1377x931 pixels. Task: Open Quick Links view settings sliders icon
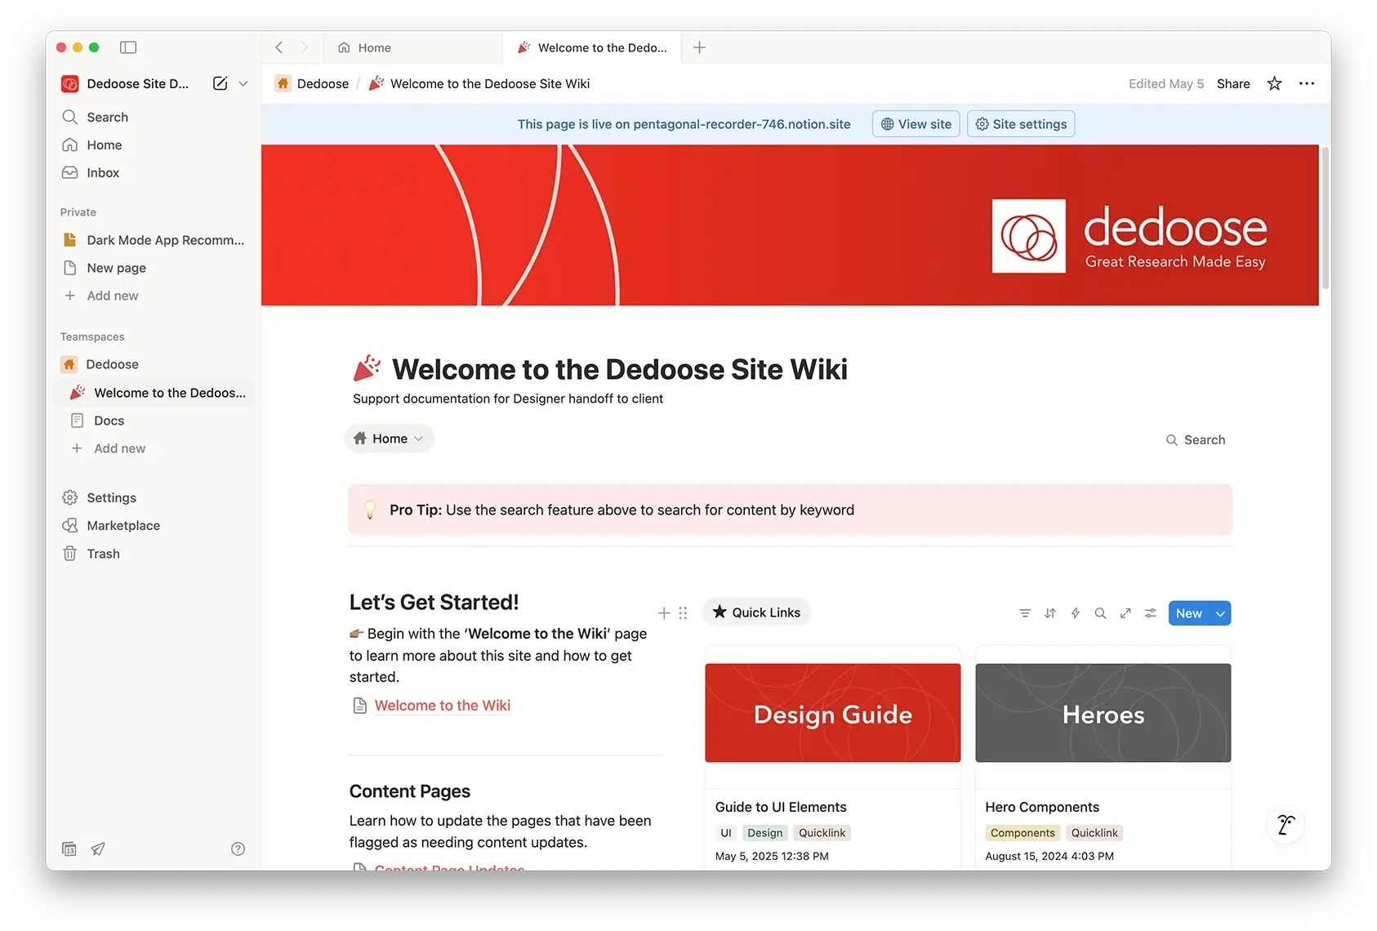coord(1151,613)
